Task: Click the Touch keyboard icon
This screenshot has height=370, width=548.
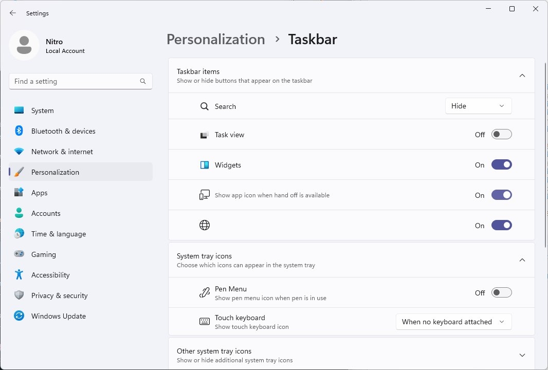Action: click(205, 321)
